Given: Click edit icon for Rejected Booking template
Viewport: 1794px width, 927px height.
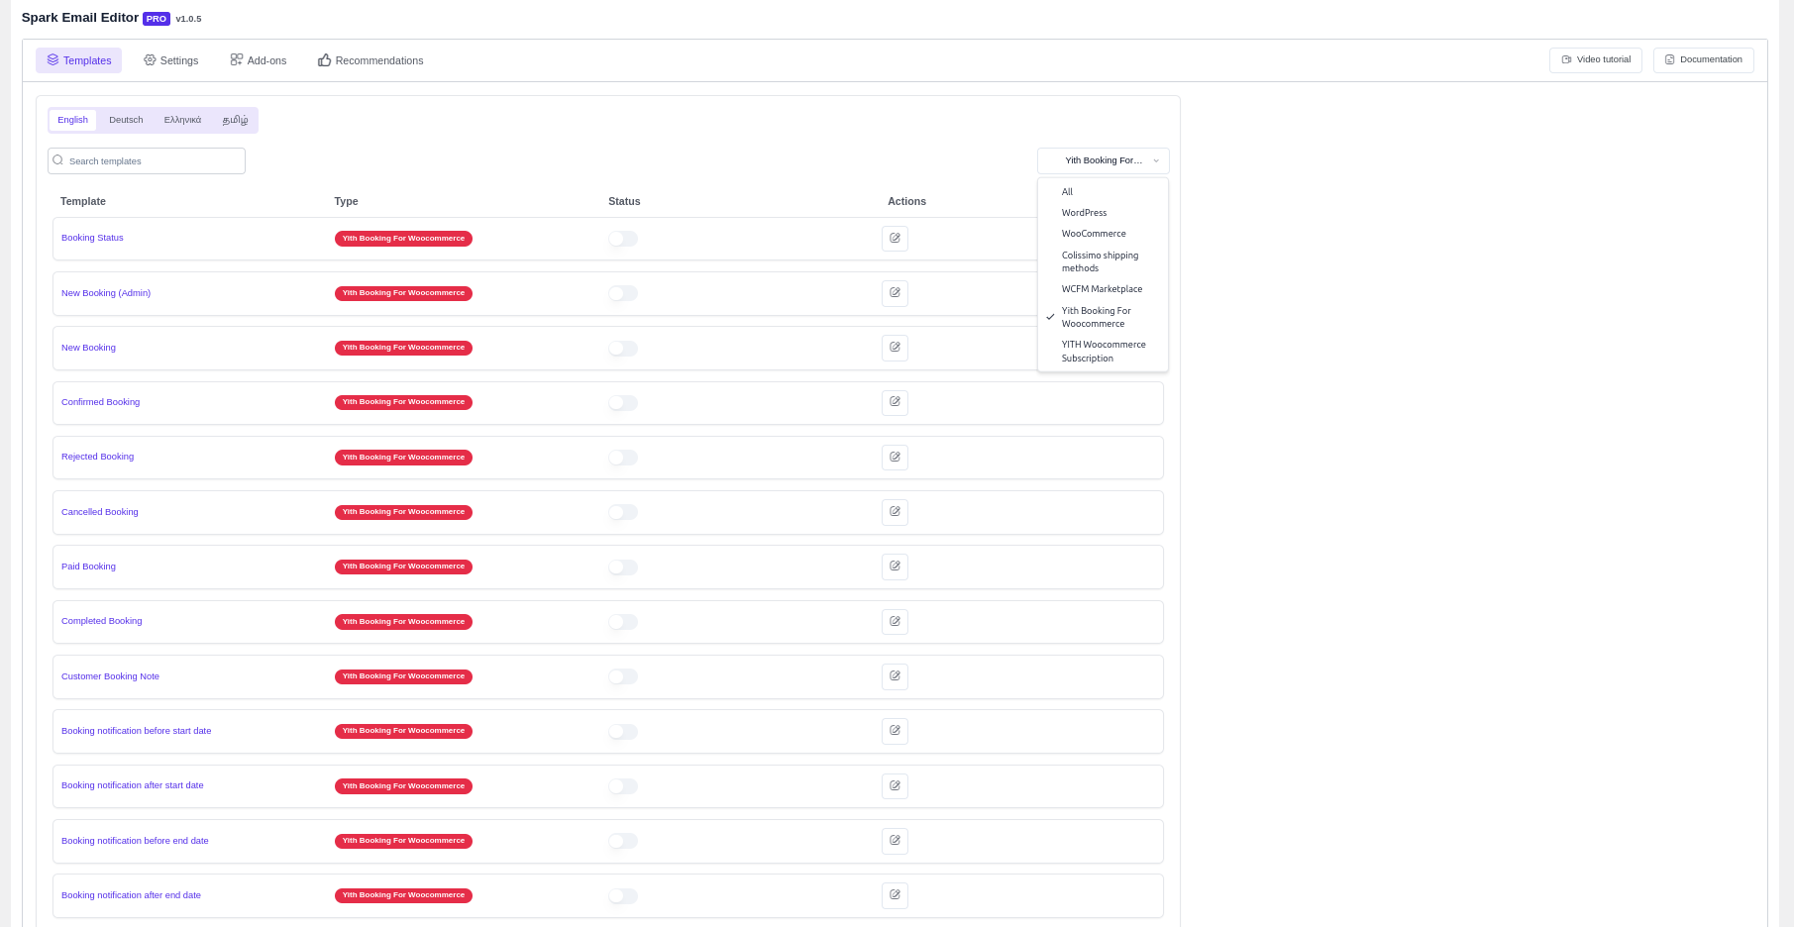Looking at the screenshot, I should click(x=895, y=458).
